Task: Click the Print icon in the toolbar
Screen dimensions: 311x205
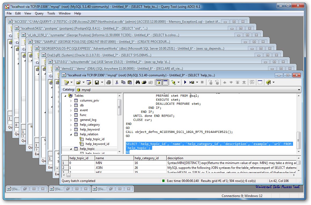Action: coord(109,82)
